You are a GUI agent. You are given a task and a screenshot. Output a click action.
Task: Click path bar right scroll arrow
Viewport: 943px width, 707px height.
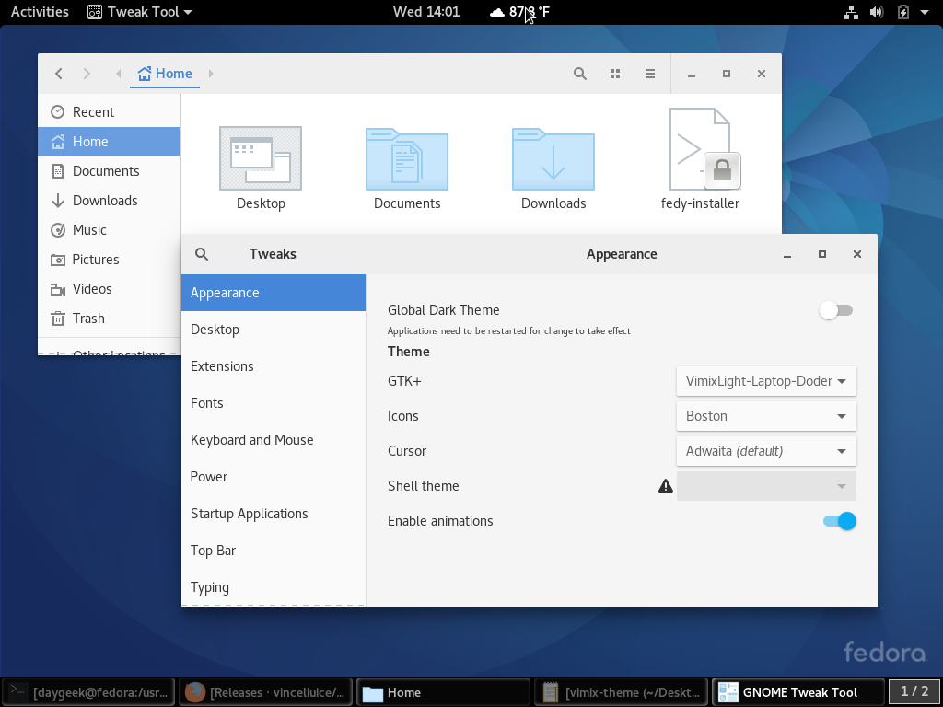pos(211,74)
